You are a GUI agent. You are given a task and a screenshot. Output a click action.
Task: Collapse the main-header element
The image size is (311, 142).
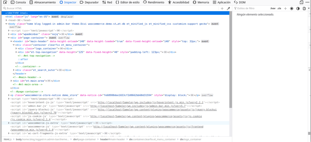11,41
